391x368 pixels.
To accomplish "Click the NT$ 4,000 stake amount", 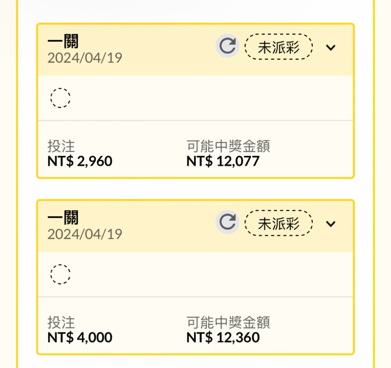I will click(x=80, y=338).
